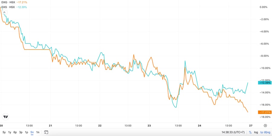The width and height of the screenshot is (272, 136).
Task: Select the 1y time range
Action: click(x=10, y=132)
